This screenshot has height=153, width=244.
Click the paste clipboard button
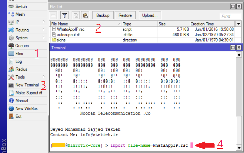[85, 15]
